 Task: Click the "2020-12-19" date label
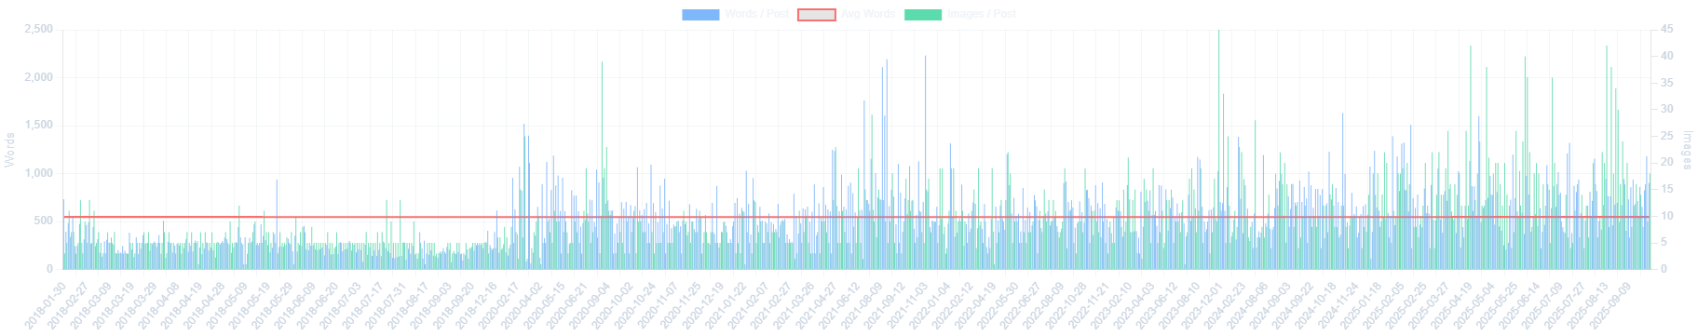tap(701, 304)
